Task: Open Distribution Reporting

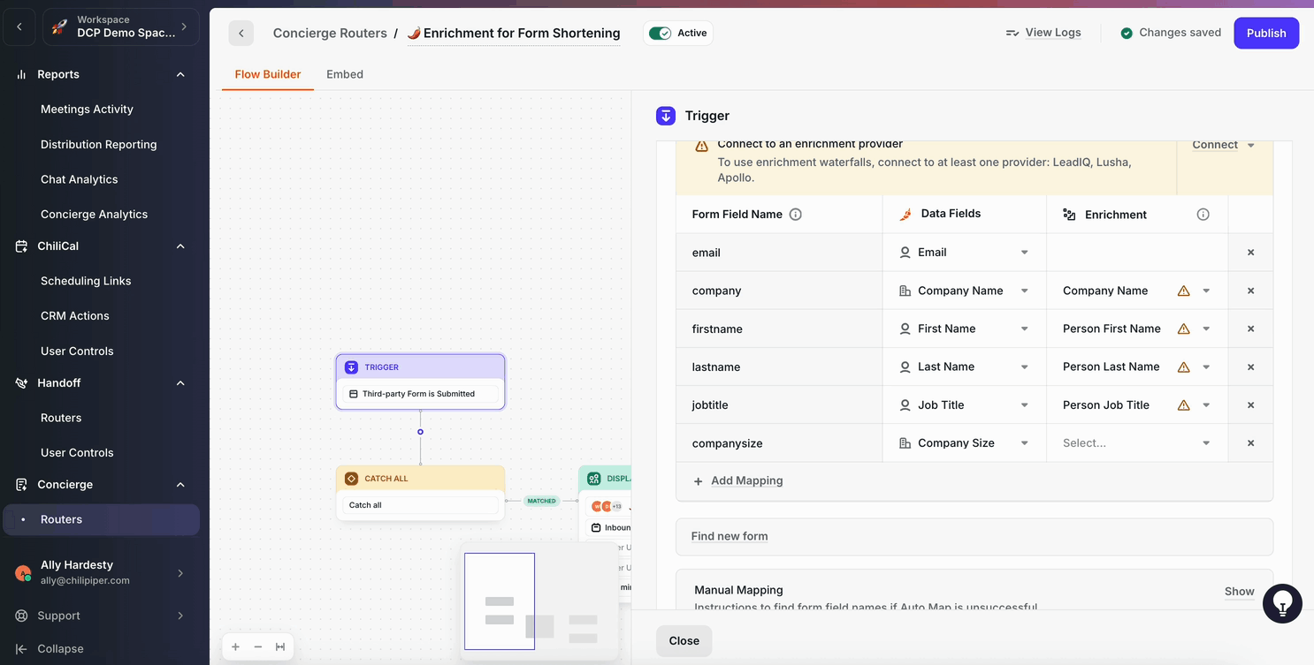Action: tap(98, 144)
